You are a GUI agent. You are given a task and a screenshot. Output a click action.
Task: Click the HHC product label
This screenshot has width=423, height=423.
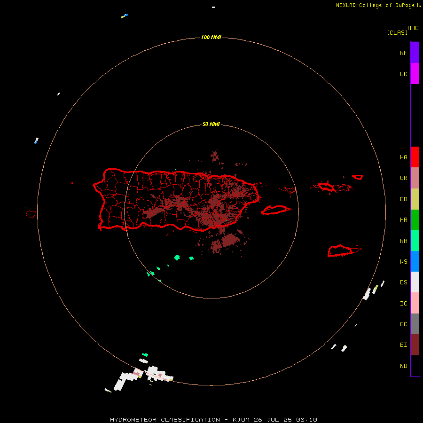(413, 28)
